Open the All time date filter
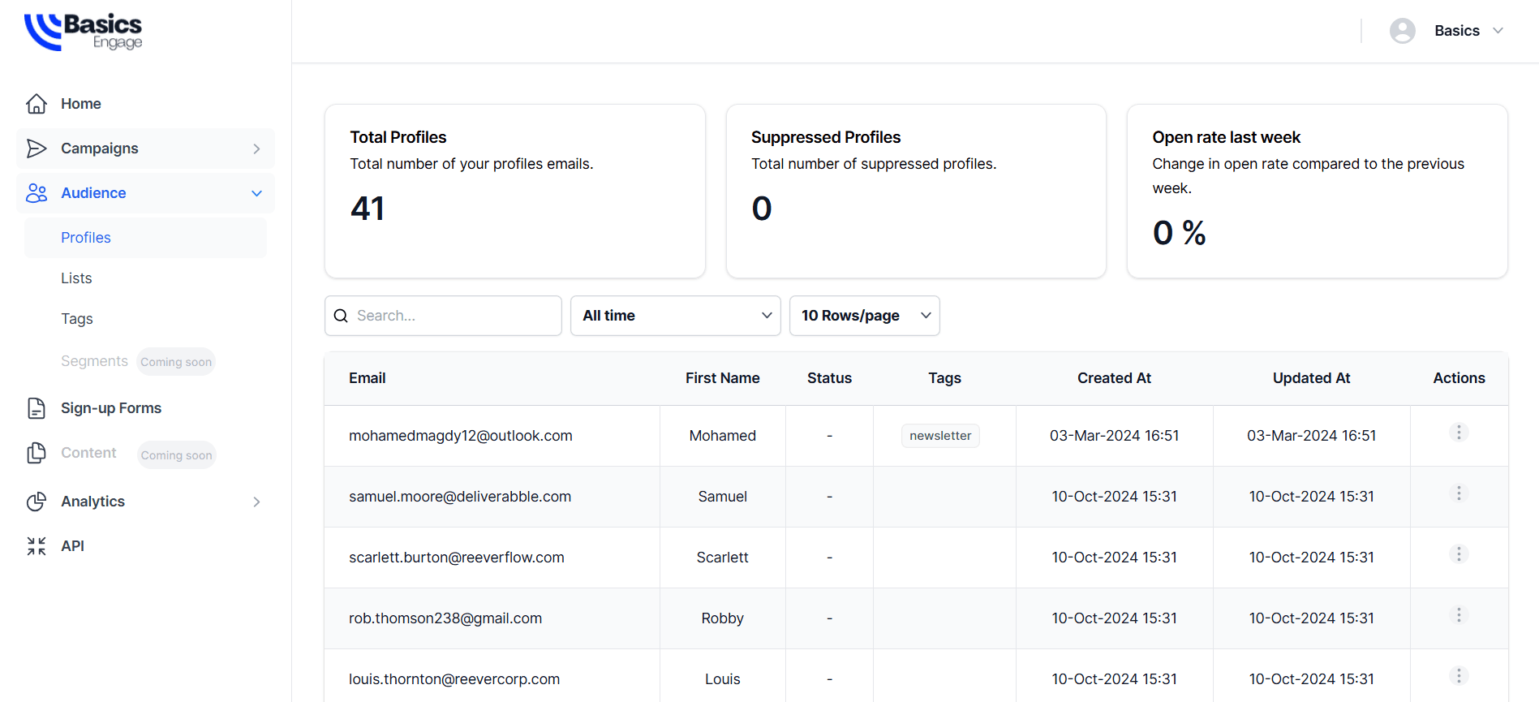Image resolution: width=1539 pixels, height=702 pixels. [x=675, y=316]
